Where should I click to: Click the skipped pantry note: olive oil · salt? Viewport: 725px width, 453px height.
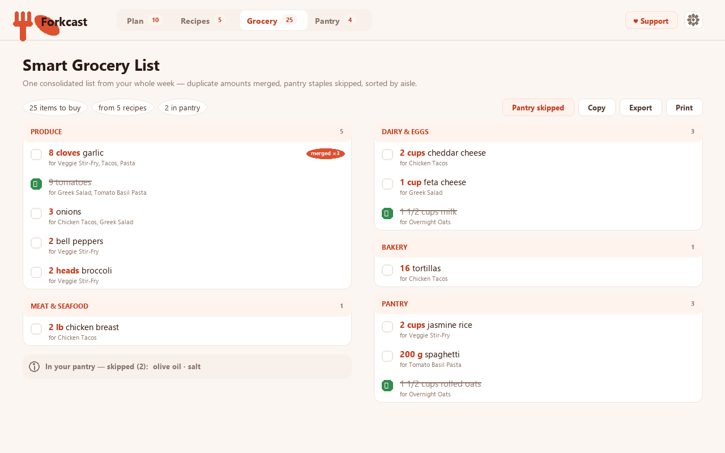pyautogui.click(x=177, y=367)
